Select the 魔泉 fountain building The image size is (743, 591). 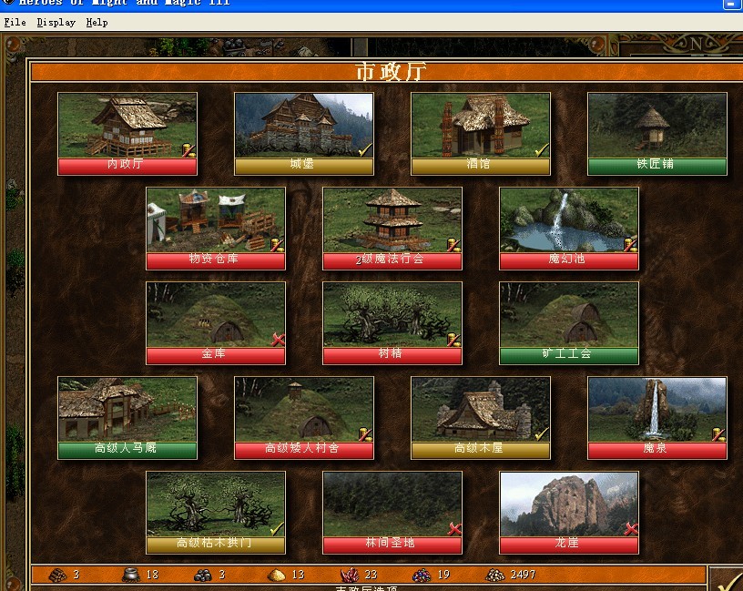(x=657, y=418)
